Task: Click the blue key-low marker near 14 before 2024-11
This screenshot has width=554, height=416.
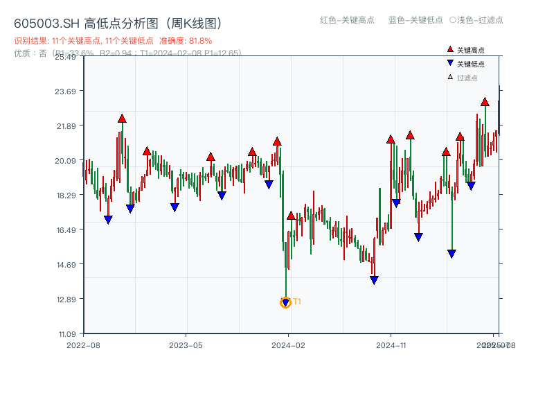Action: click(374, 280)
